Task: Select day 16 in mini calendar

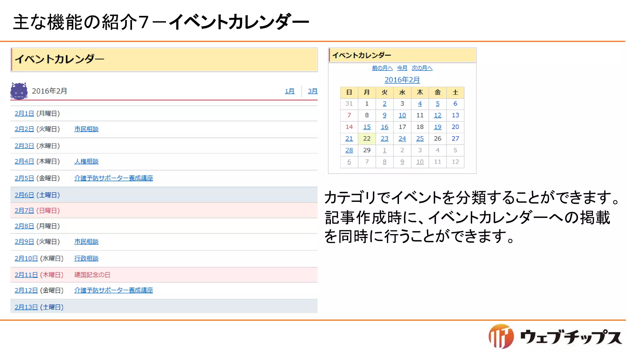Action: point(385,127)
